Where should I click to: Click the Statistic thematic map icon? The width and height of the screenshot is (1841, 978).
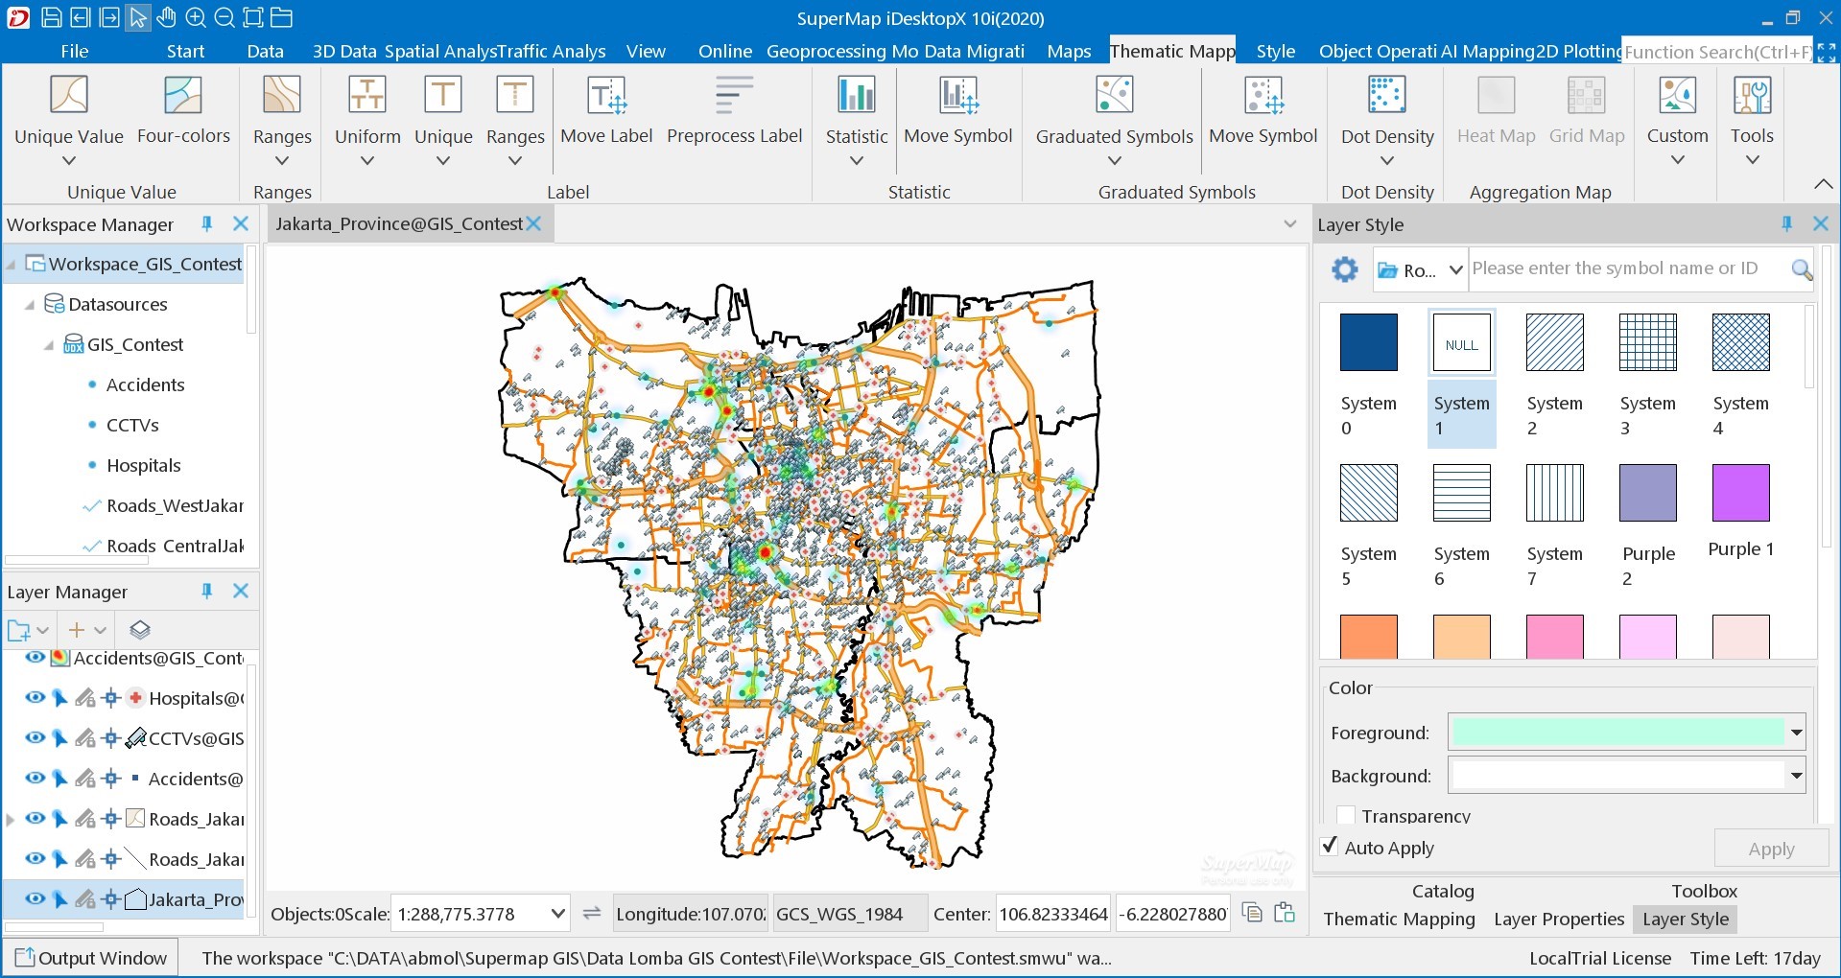[857, 95]
